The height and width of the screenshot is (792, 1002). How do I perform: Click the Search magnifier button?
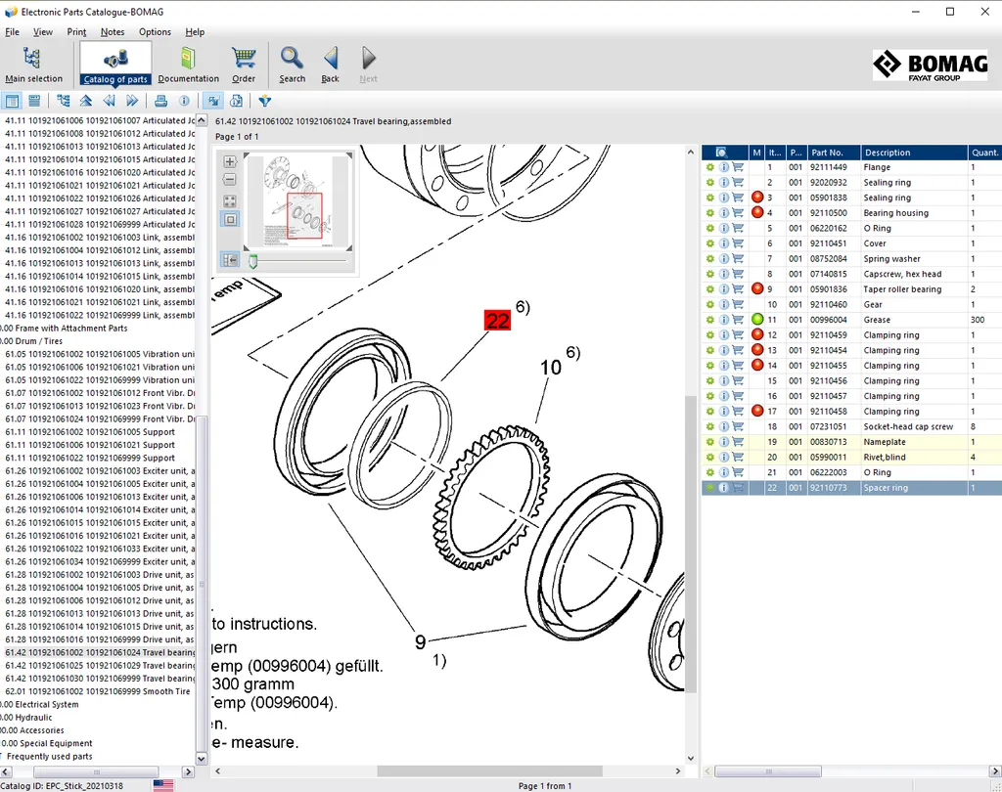point(292,65)
